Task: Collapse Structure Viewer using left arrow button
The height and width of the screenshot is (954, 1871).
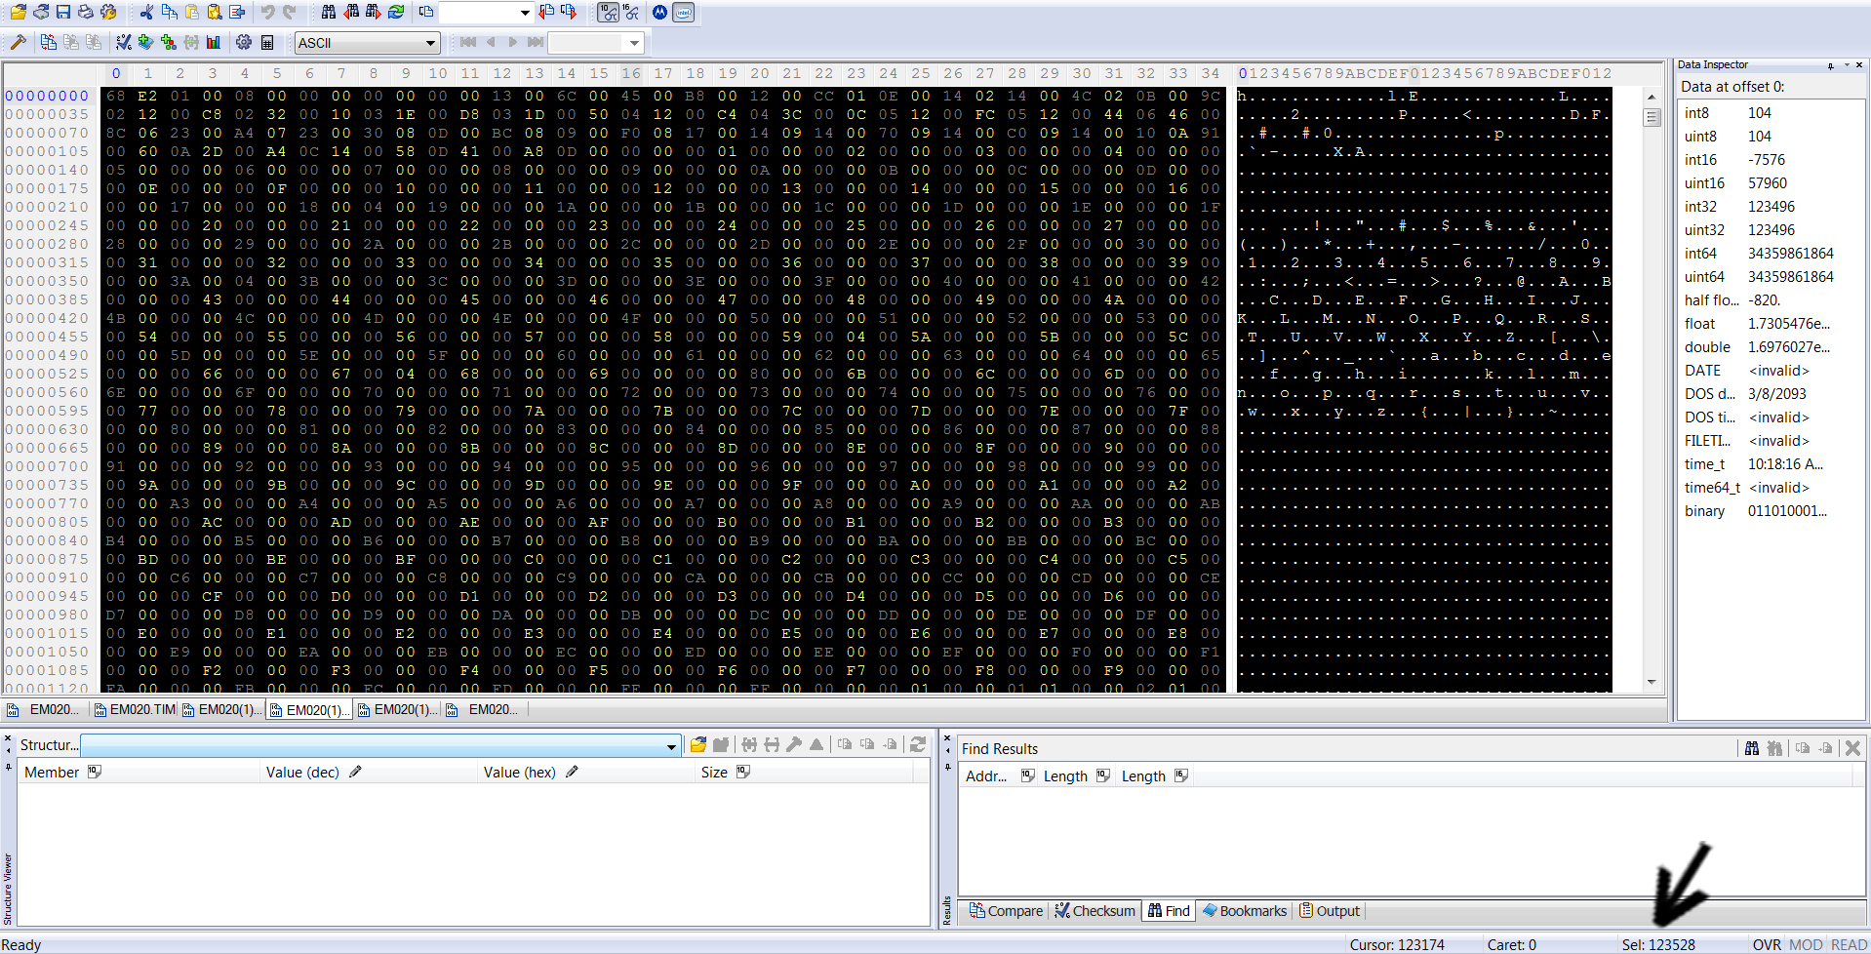Action: (8, 751)
